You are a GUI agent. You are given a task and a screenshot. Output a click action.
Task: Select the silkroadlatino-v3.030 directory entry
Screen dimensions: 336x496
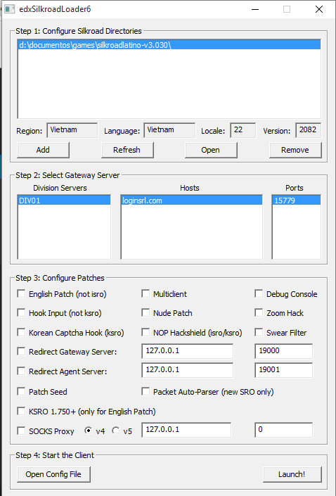169,45
